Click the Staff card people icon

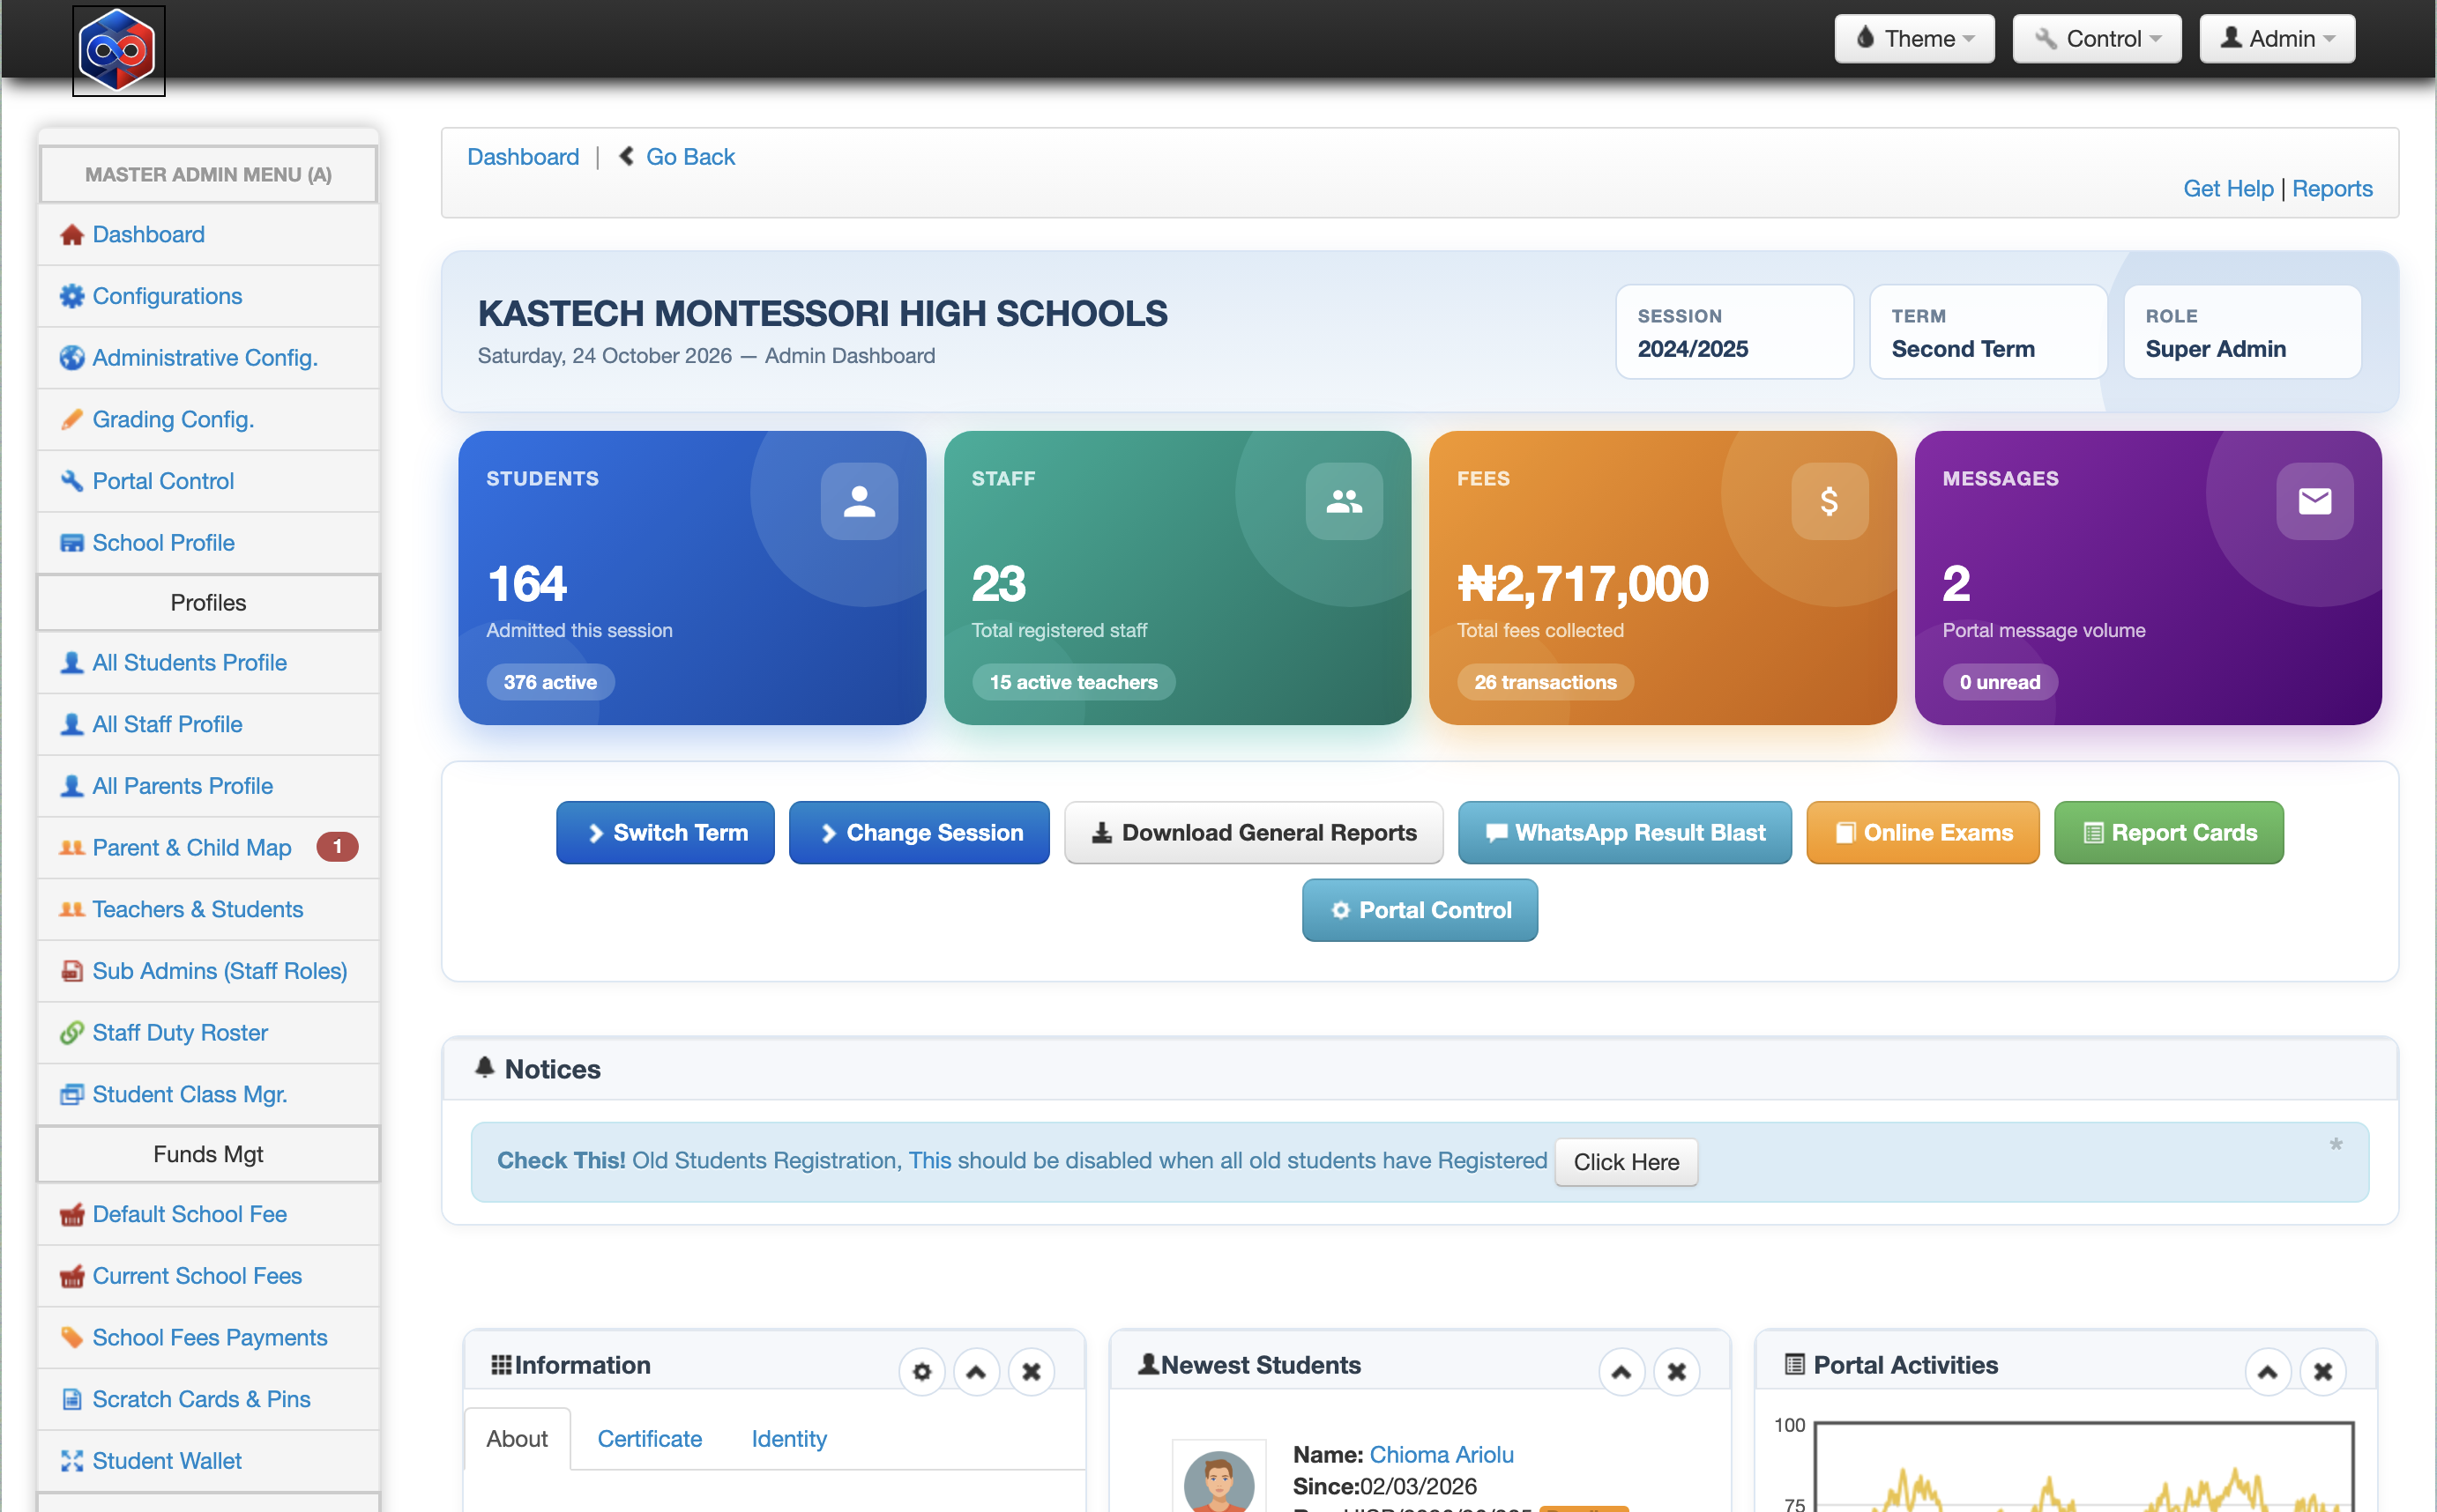(1344, 501)
